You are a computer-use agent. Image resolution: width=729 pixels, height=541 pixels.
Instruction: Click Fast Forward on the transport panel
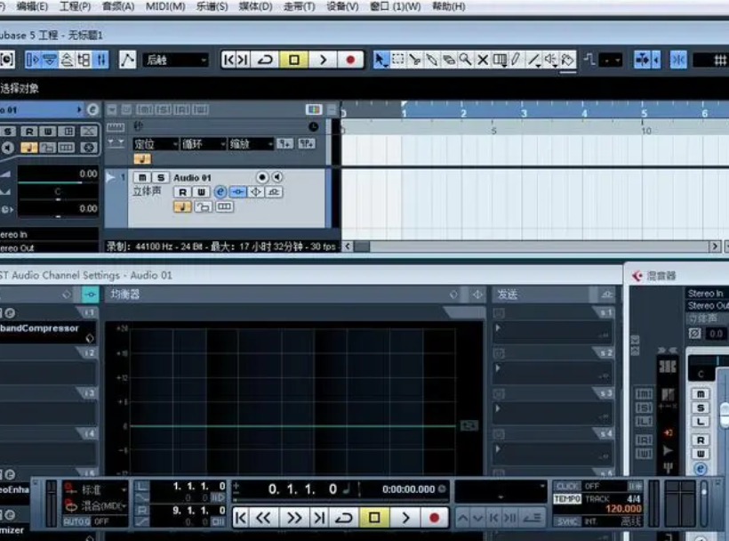coord(294,517)
